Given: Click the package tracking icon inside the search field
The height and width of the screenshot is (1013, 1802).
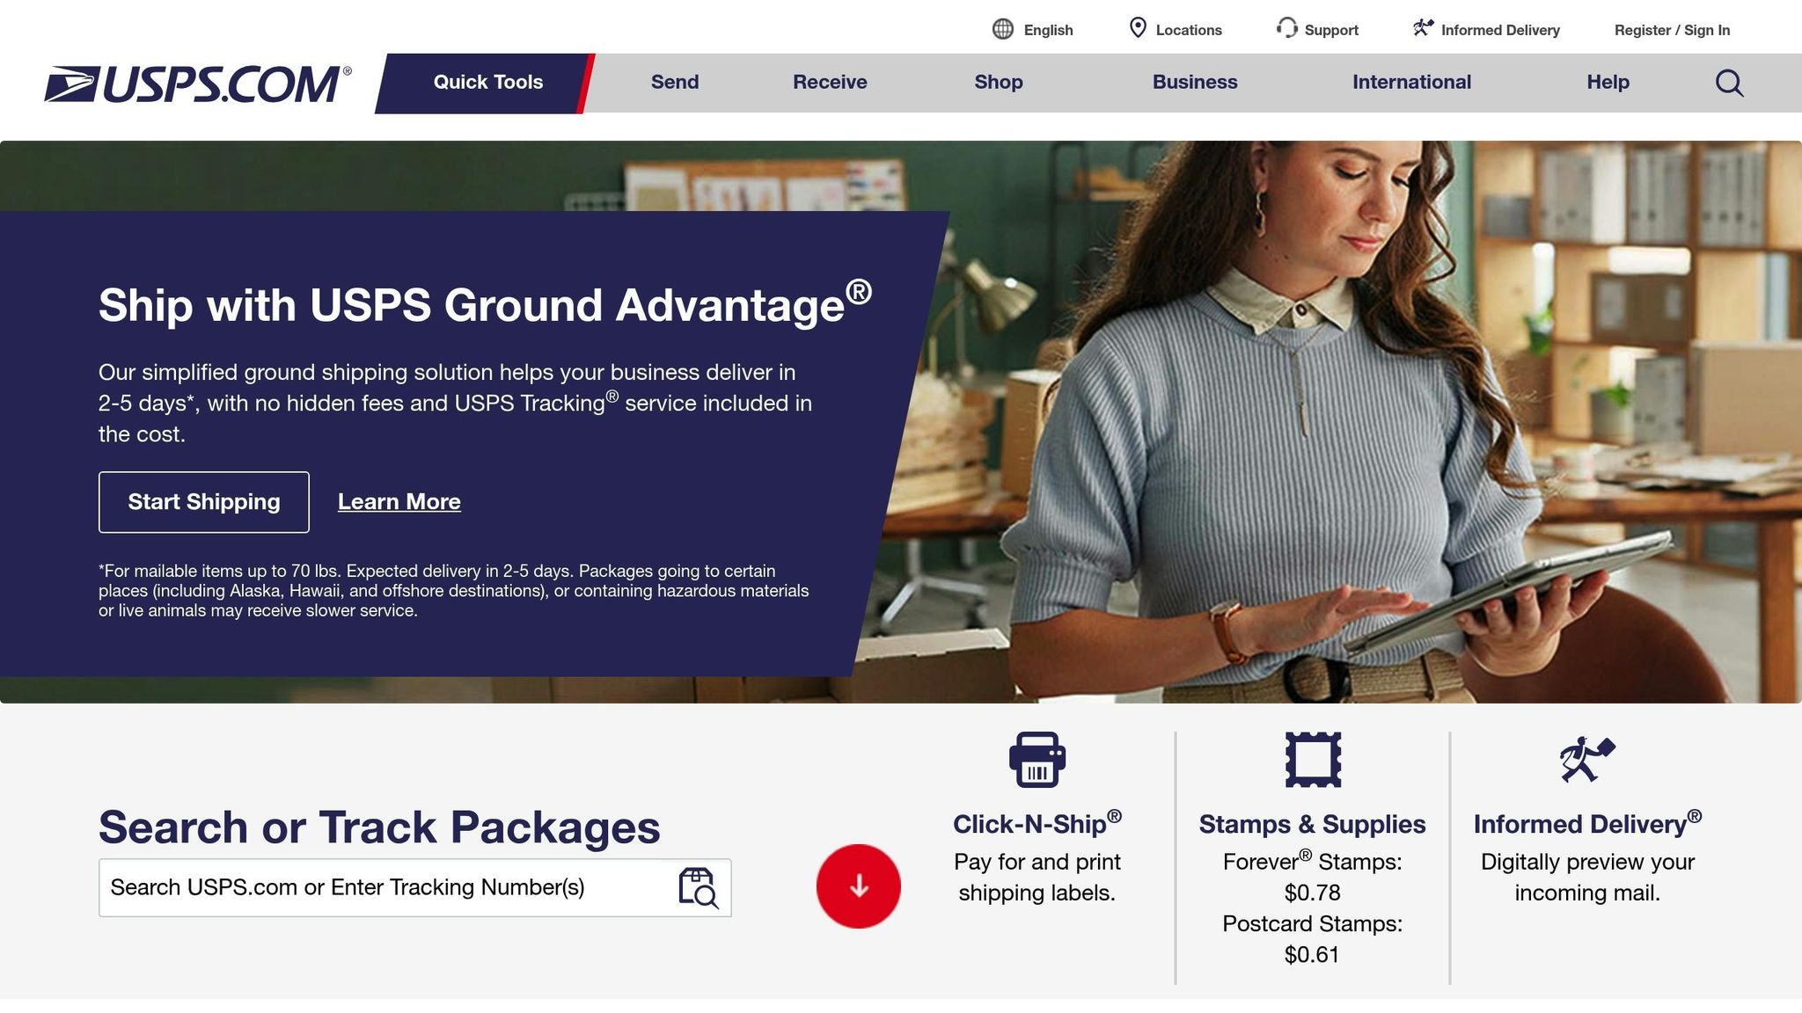Looking at the screenshot, I should [698, 887].
